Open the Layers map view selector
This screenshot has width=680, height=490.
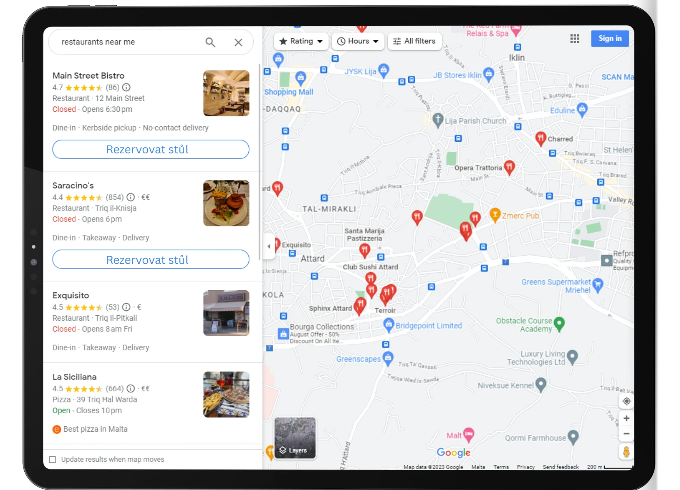tap(295, 438)
